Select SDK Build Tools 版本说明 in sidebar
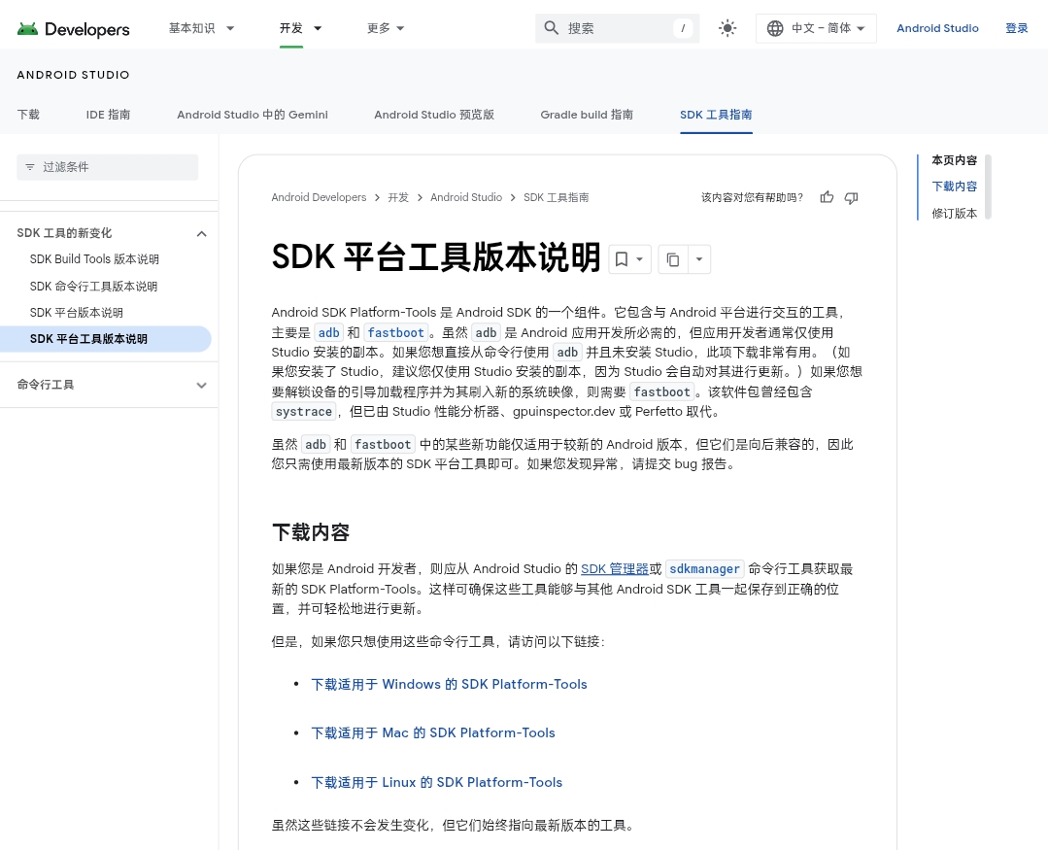The width and height of the screenshot is (1048, 850). pos(94,259)
